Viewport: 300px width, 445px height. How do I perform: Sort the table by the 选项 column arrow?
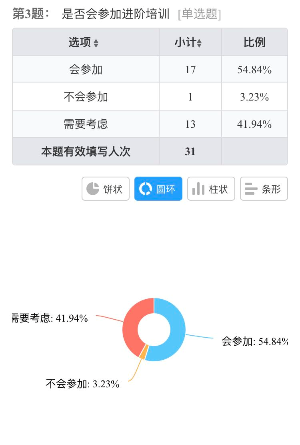tap(96, 43)
